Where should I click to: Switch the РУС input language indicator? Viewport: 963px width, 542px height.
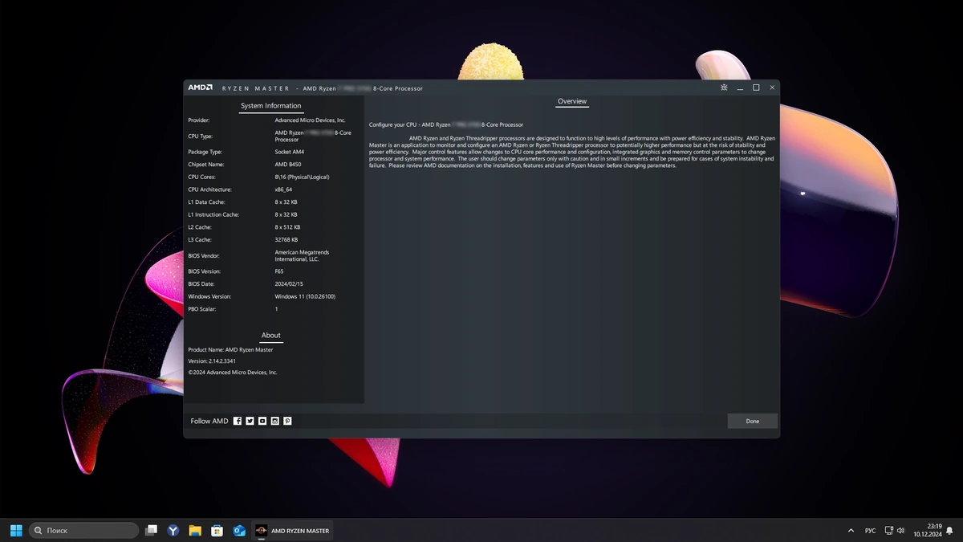tap(871, 531)
